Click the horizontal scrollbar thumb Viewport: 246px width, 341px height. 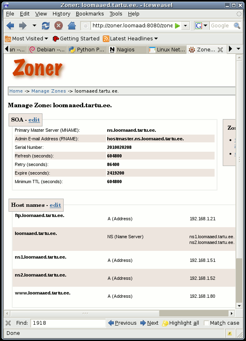(85, 313)
